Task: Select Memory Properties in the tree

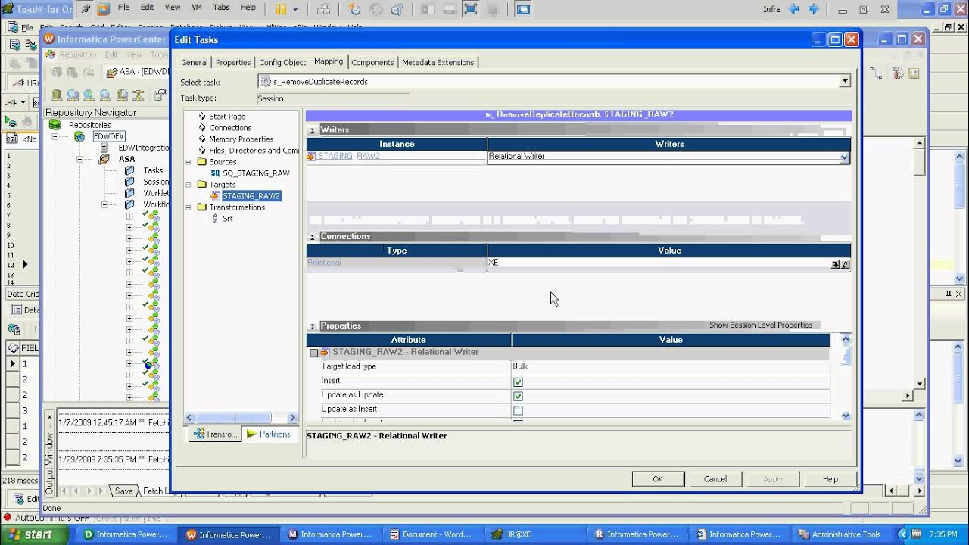Action: (x=241, y=139)
